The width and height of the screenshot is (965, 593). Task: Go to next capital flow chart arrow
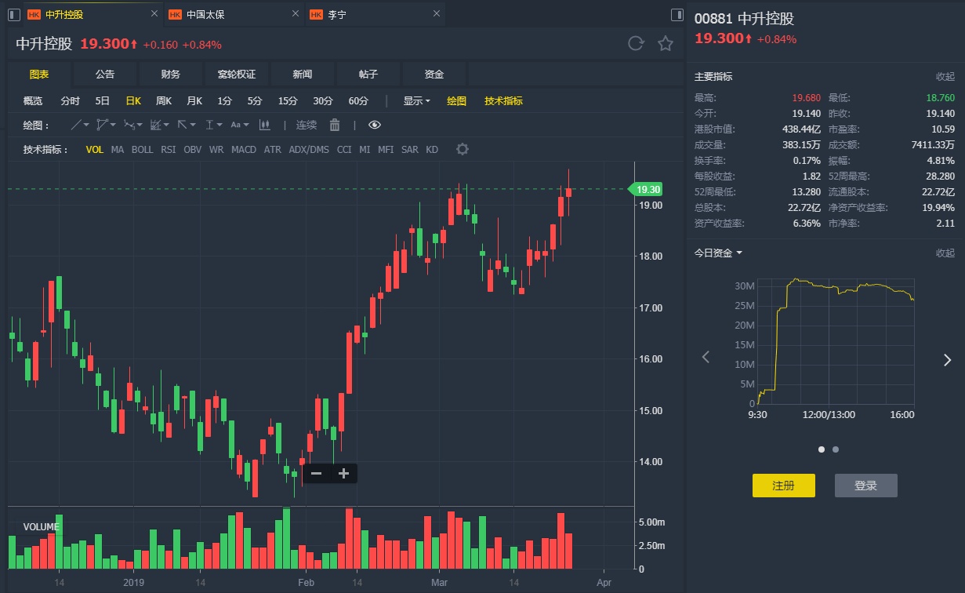[946, 359]
